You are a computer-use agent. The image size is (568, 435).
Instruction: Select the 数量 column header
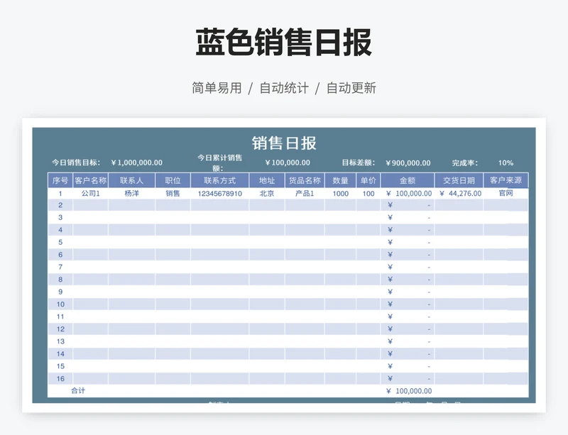tap(341, 180)
